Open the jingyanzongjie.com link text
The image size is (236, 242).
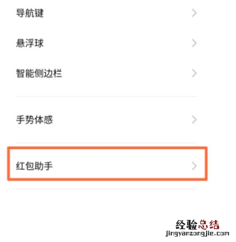[x=198, y=234]
